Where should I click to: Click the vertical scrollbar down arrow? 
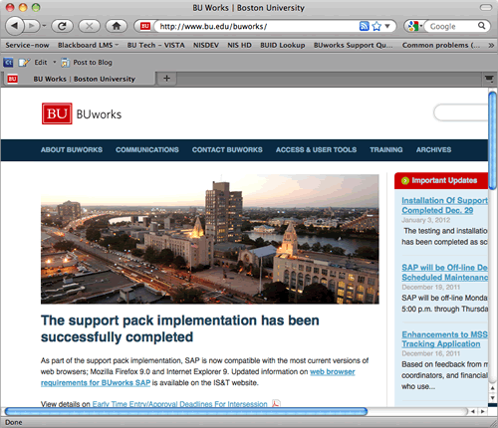click(493, 398)
